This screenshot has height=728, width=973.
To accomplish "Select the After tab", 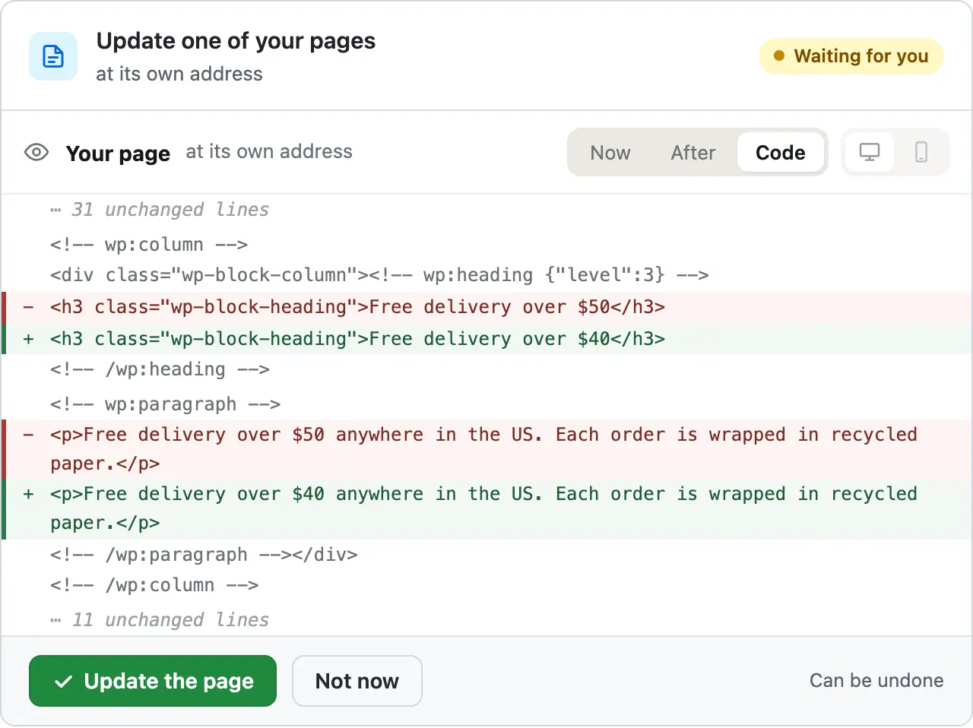I will pyautogui.click(x=693, y=153).
